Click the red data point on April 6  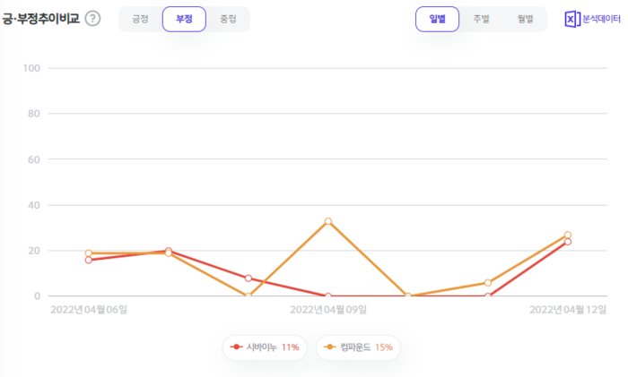[x=89, y=260]
